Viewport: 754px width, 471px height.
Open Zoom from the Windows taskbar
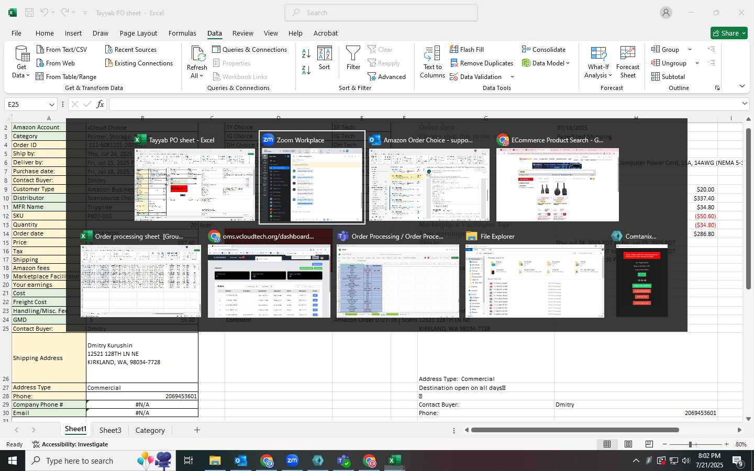292,461
